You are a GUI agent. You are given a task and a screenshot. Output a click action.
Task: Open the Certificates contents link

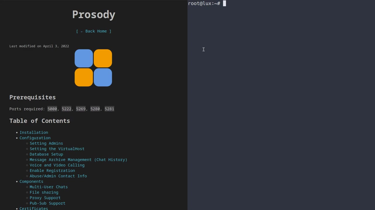pos(34,208)
